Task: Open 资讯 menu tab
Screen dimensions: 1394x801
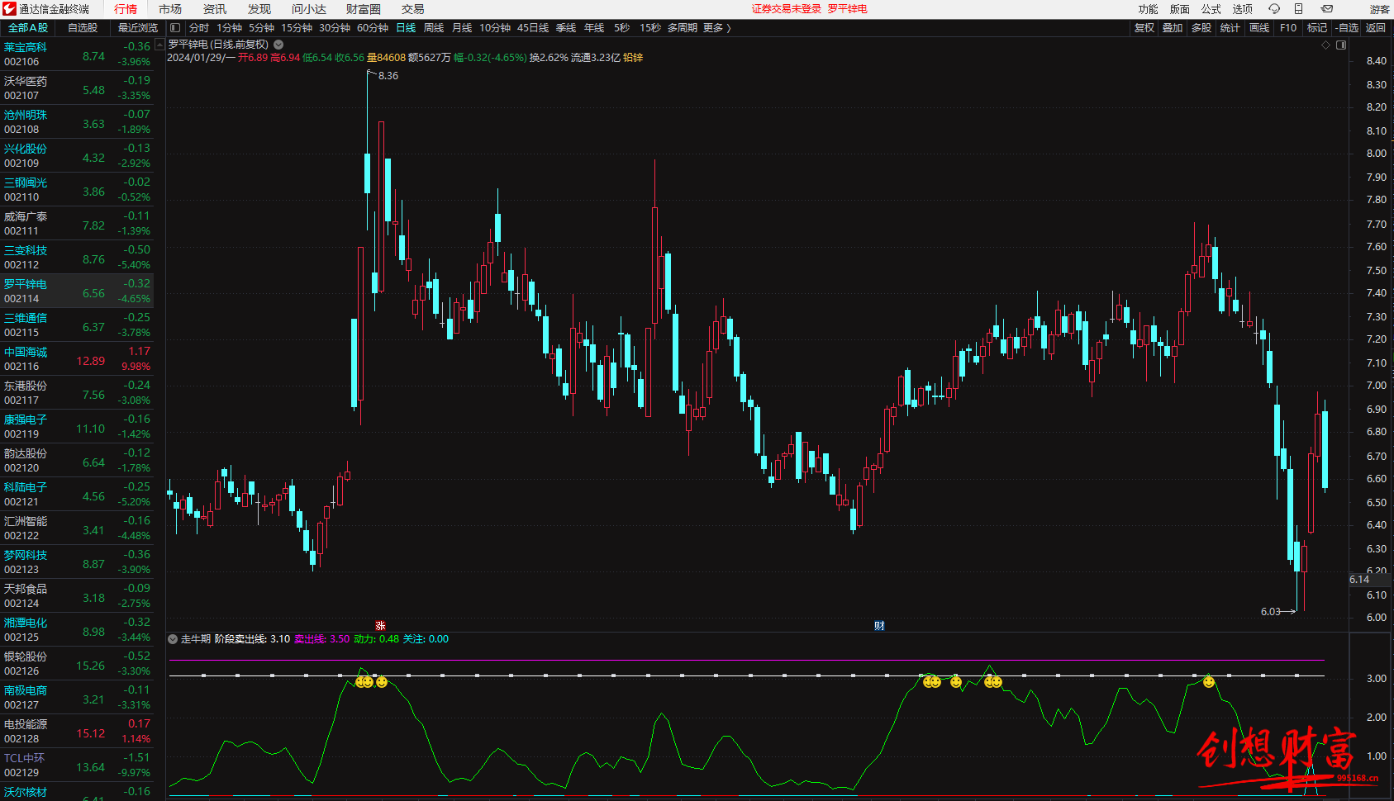Action: 215,9
